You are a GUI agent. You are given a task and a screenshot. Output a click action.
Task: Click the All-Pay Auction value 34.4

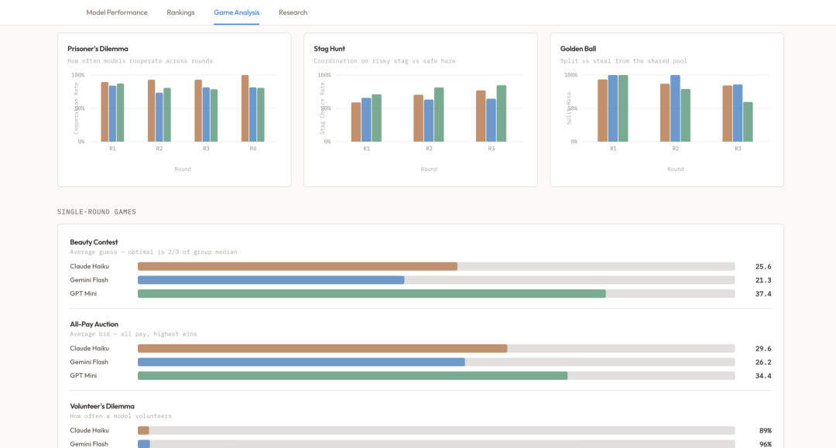(x=763, y=375)
